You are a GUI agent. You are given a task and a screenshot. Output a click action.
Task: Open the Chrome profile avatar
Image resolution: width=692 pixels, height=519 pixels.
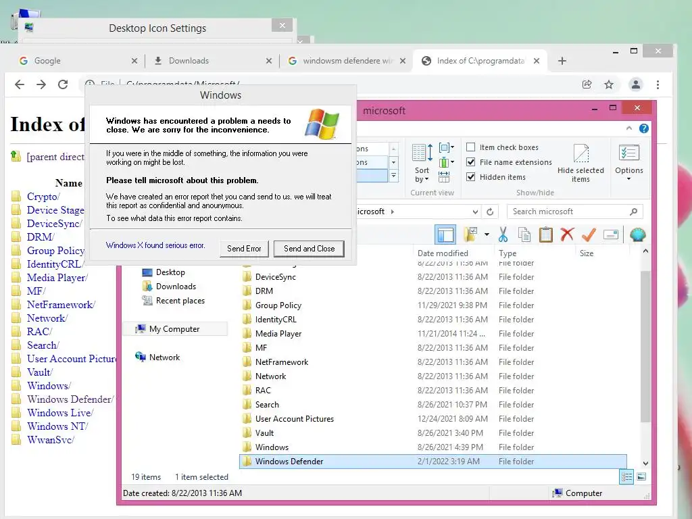coord(635,84)
